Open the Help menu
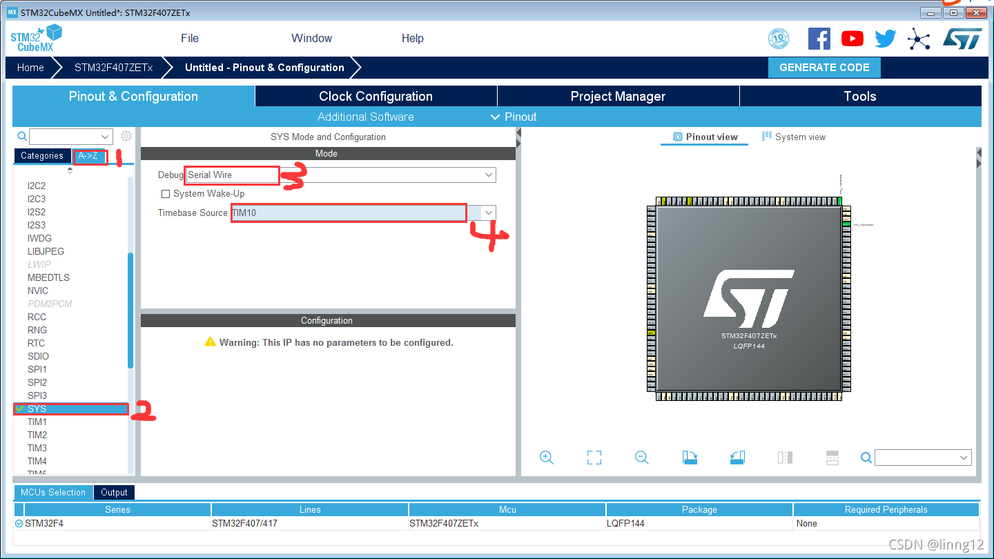This screenshot has height=559, width=994. click(413, 38)
